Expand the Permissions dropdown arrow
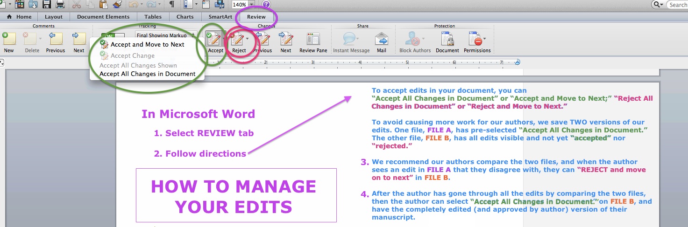The height and width of the screenshot is (227, 688). pyautogui.click(x=485, y=39)
